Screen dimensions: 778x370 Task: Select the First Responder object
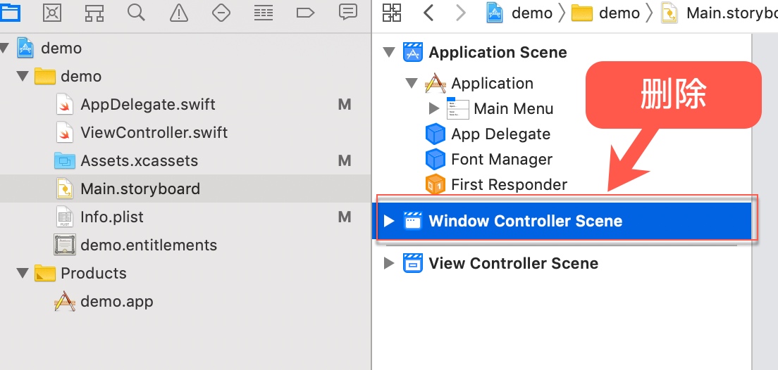(509, 184)
